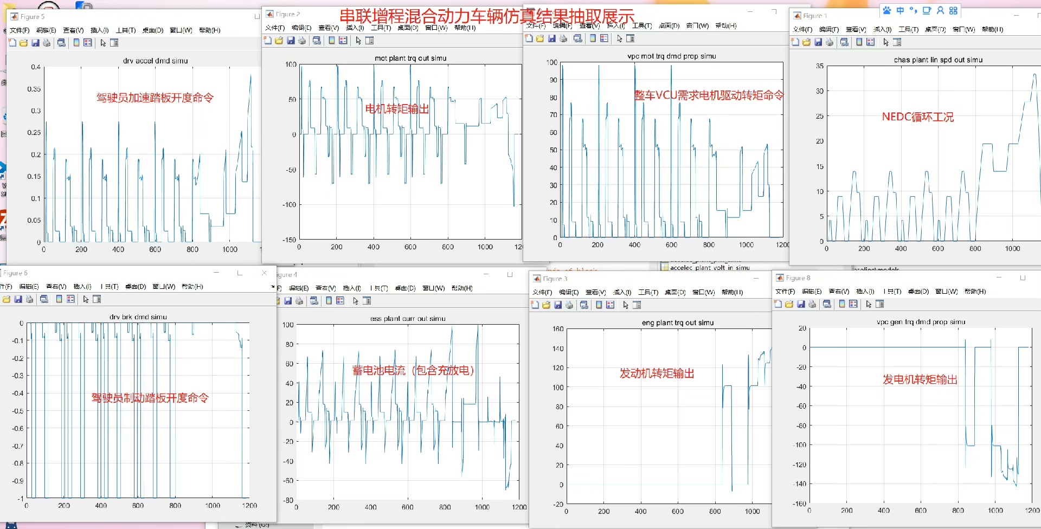Print Figure 1 using the printer icon
Image resolution: width=1041 pixels, height=529 pixels.
(x=830, y=42)
